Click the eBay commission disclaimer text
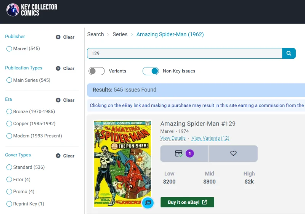Image resolution: width=305 pixels, height=214 pixels. coord(197,105)
